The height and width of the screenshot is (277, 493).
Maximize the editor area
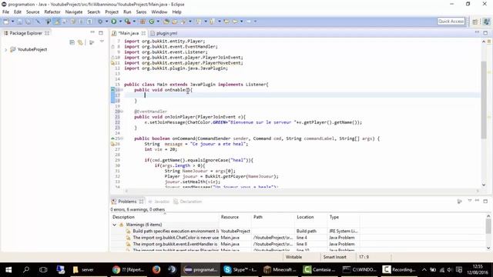[485, 32]
